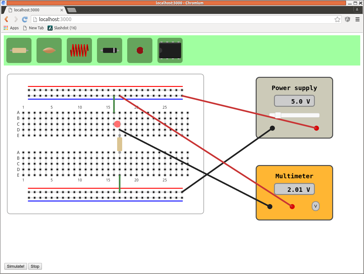Click the multimeter 2.01 V readout

(294, 189)
